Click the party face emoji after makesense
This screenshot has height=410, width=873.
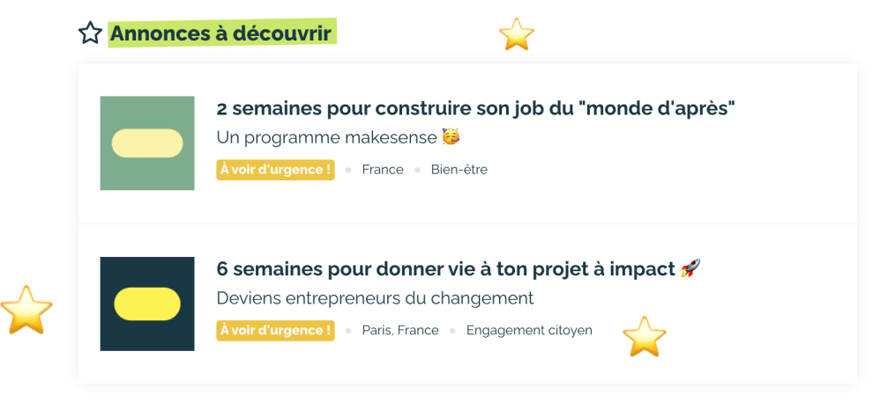coord(451,136)
